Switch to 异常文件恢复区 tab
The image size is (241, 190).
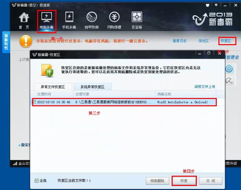[53, 87]
